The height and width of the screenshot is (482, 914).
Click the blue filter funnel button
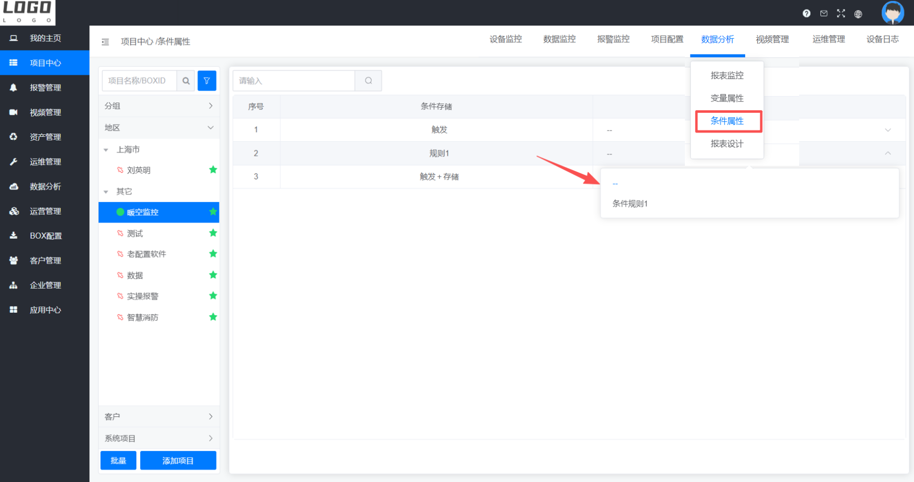[x=207, y=81]
